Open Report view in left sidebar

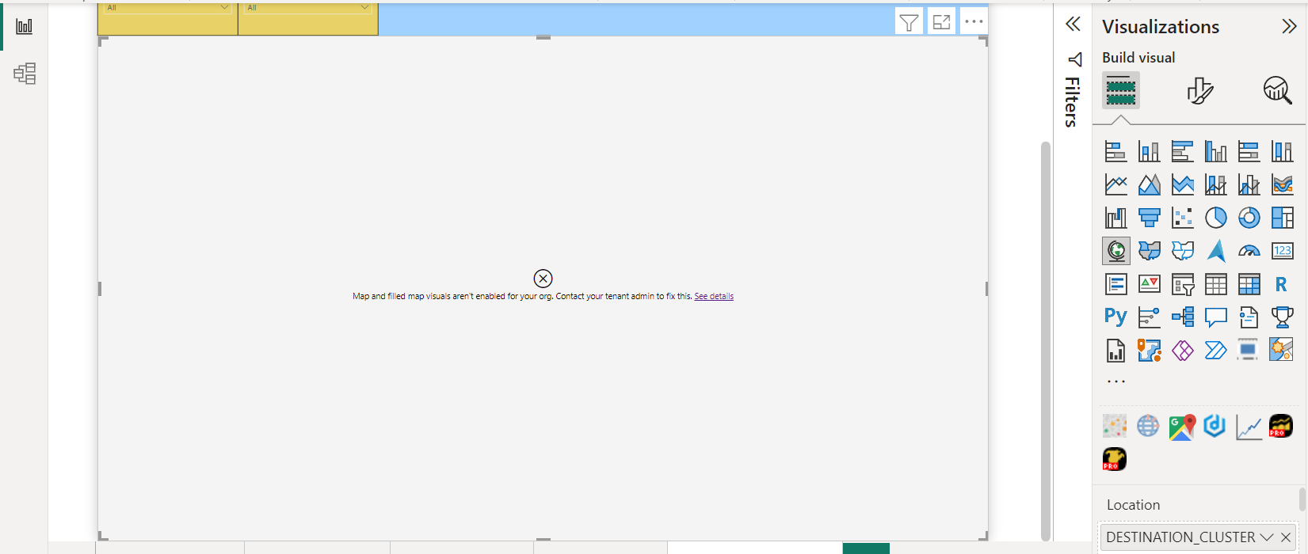click(x=25, y=26)
